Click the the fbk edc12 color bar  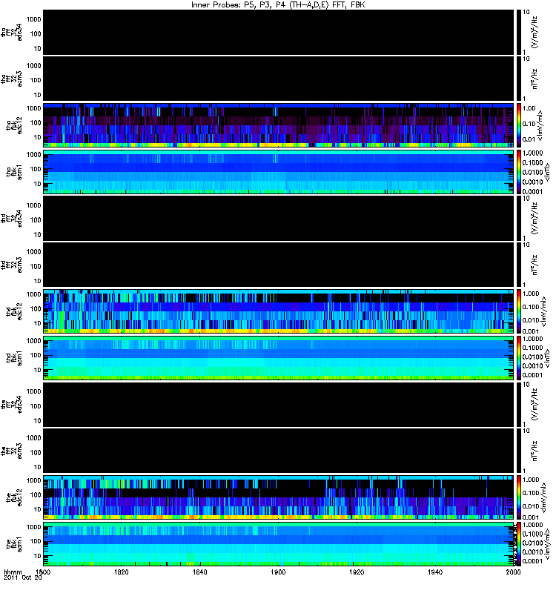point(518,497)
